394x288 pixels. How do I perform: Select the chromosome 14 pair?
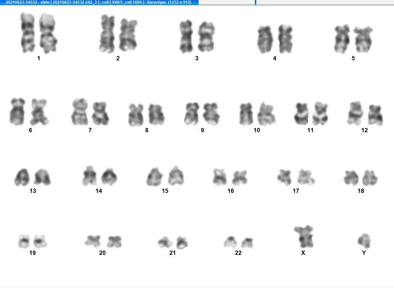pyautogui.click(x=99, y=176)
